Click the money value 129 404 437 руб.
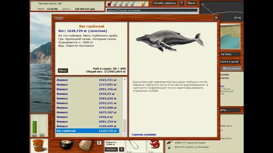Image resolution: width=273 pixels, height=153 pixels. (x=85, y=9)
